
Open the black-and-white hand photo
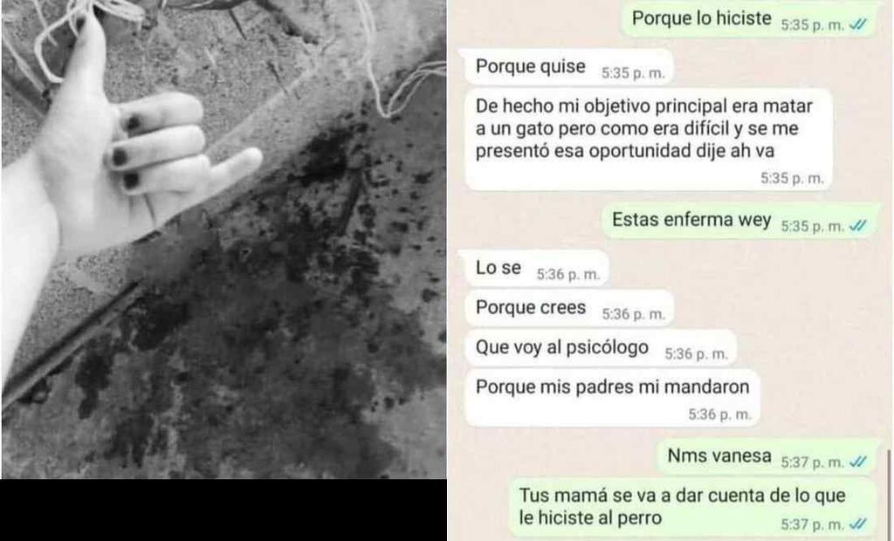point(223,239)
